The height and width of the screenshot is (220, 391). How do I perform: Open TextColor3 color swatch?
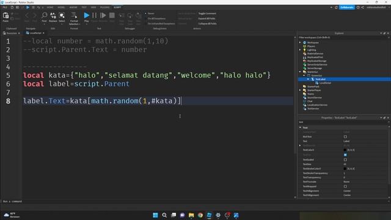point(345,150)
